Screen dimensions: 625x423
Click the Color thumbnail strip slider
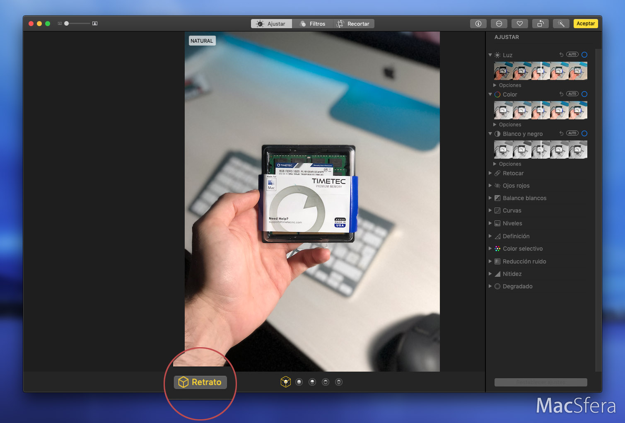coord(541,110)
